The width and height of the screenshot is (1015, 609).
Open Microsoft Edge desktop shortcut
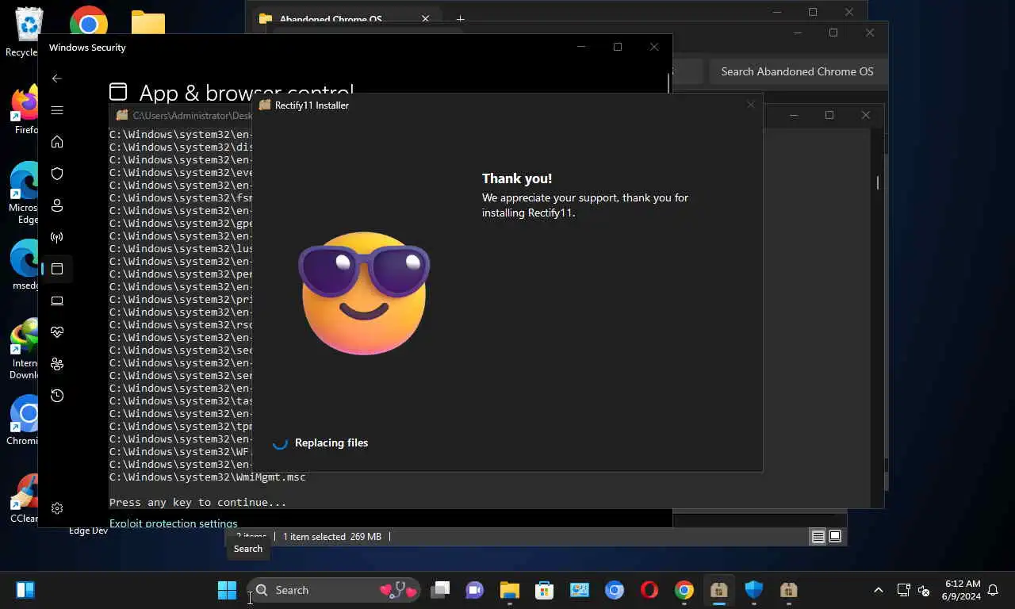pyautogui.click(x=24, y=193)
